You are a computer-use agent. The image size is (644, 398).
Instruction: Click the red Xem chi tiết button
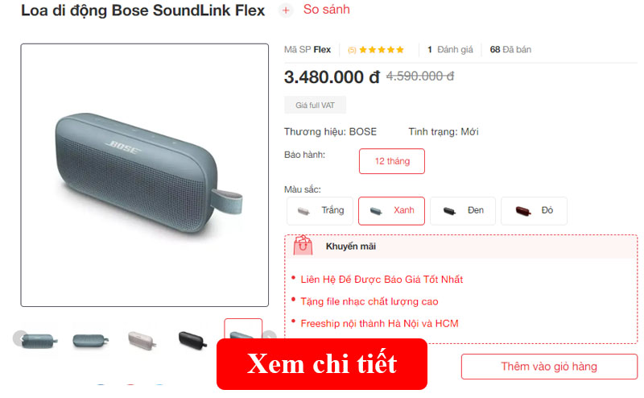(x=322, y=364)
